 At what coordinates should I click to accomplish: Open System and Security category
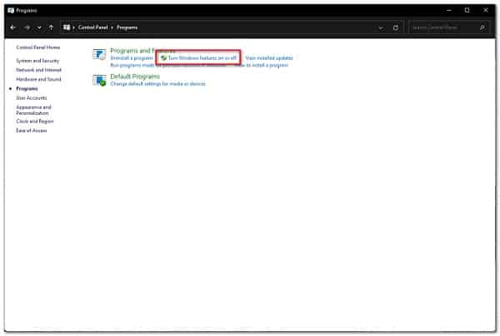pyautogui.click(x=37, y=61)
